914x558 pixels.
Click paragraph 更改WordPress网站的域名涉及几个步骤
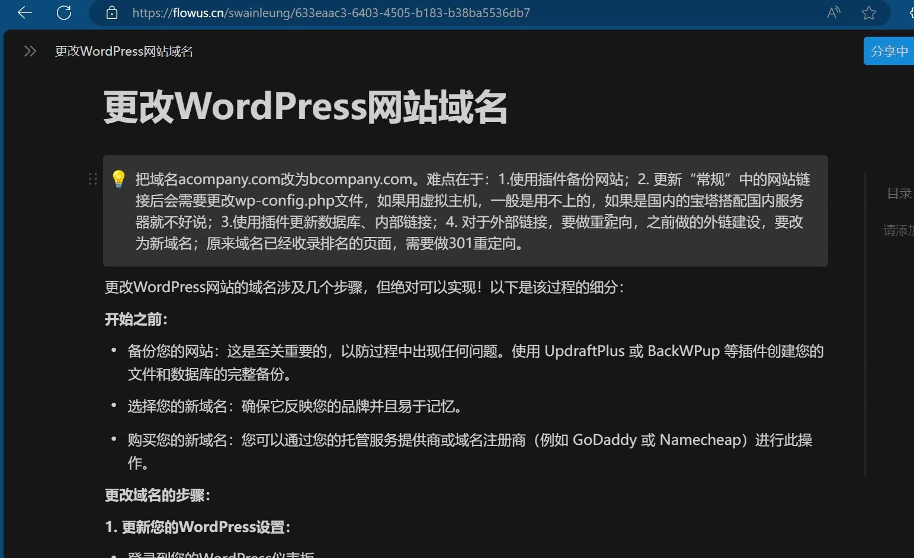click(x=364, y=287)
